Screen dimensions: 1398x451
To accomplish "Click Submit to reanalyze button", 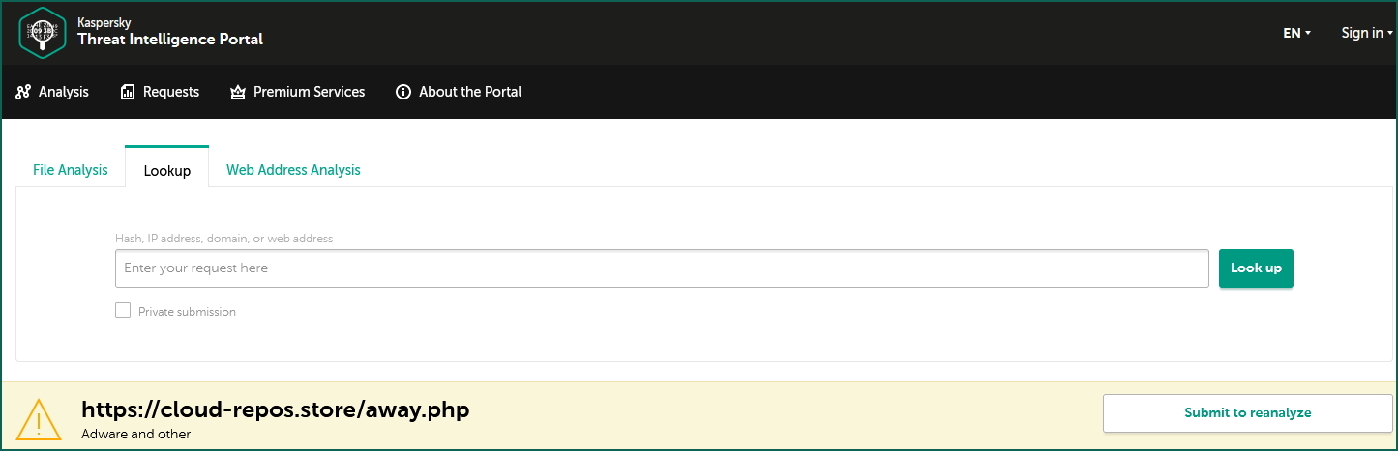I will [x=1247, y=412].
